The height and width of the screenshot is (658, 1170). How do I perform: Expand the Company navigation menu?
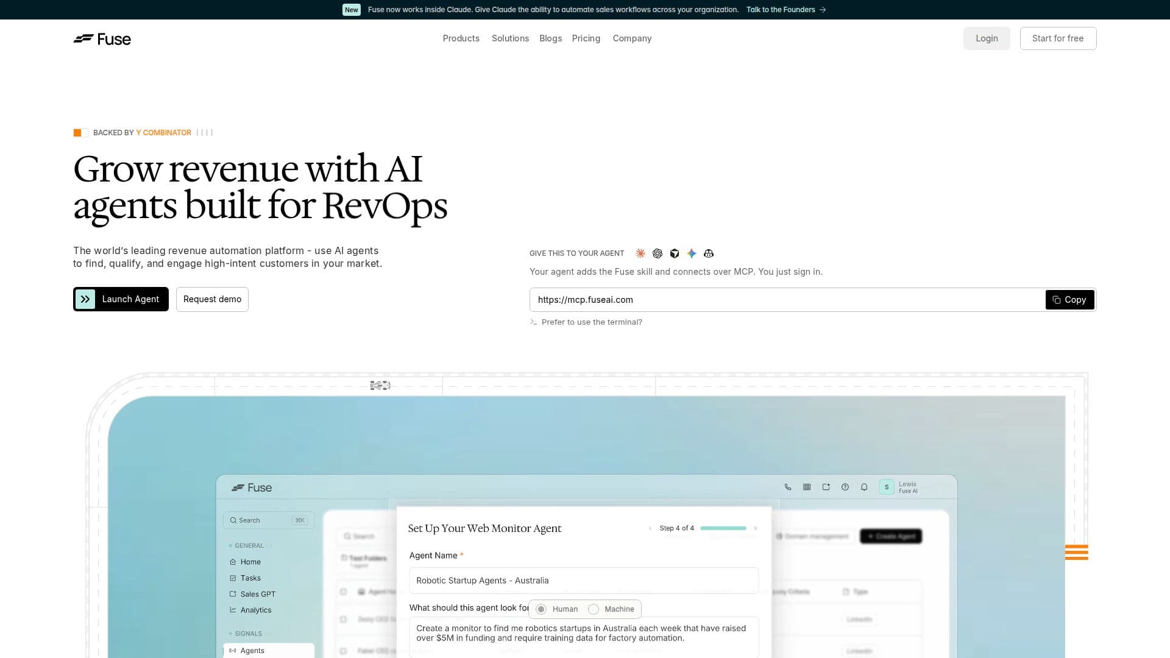tap(632, 38)
